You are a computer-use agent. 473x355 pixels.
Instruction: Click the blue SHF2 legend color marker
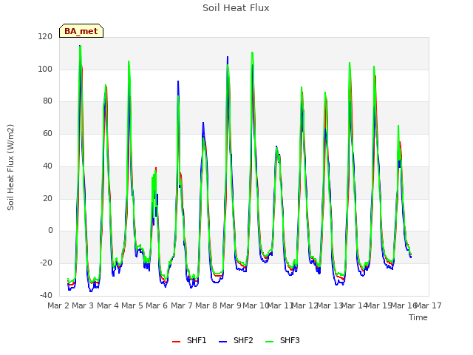(x=222, y=342)
